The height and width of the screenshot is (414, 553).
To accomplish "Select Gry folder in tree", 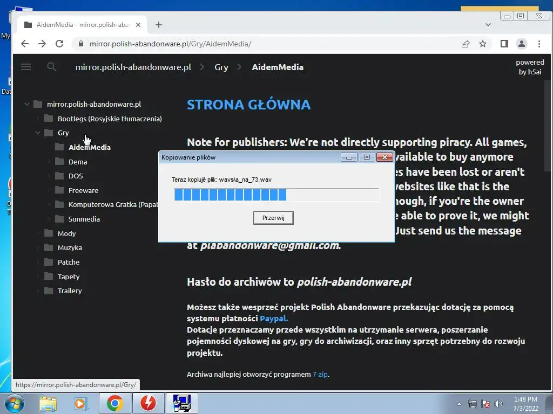I will 63,133.
